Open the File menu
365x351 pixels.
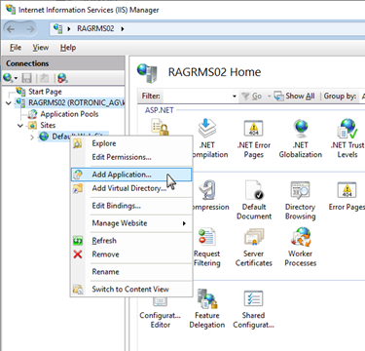click(x=16, y=48)
